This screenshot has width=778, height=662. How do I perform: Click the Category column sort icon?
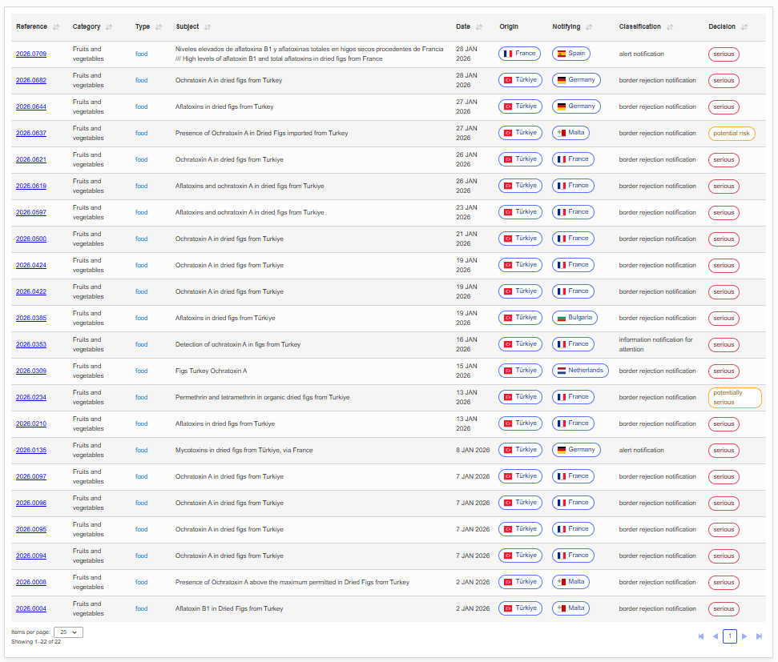point(109,27)
